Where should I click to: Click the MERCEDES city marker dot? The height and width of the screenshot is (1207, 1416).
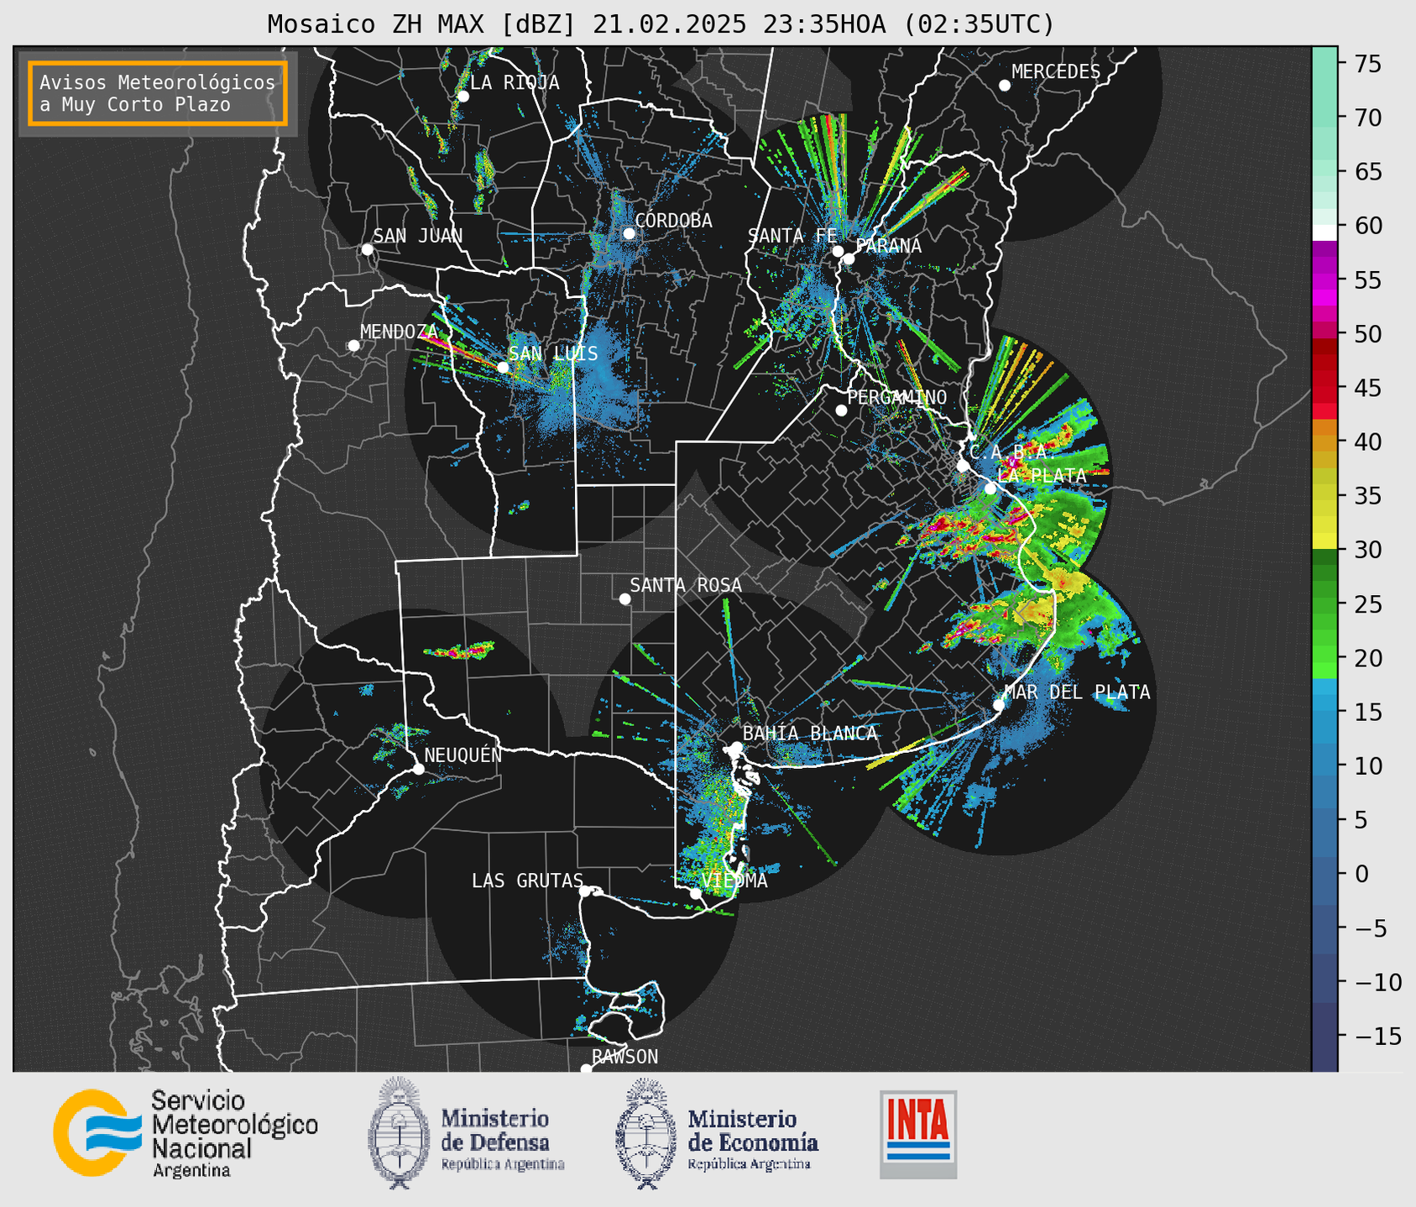point(1005,86)
